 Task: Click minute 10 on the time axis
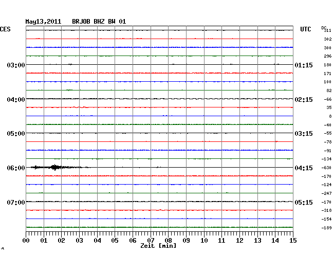[x=204, y=241]
